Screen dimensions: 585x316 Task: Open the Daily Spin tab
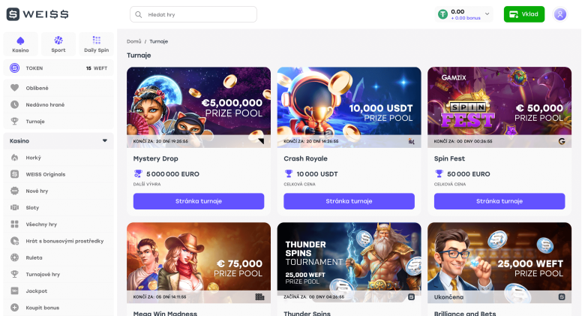pos(96,44)
